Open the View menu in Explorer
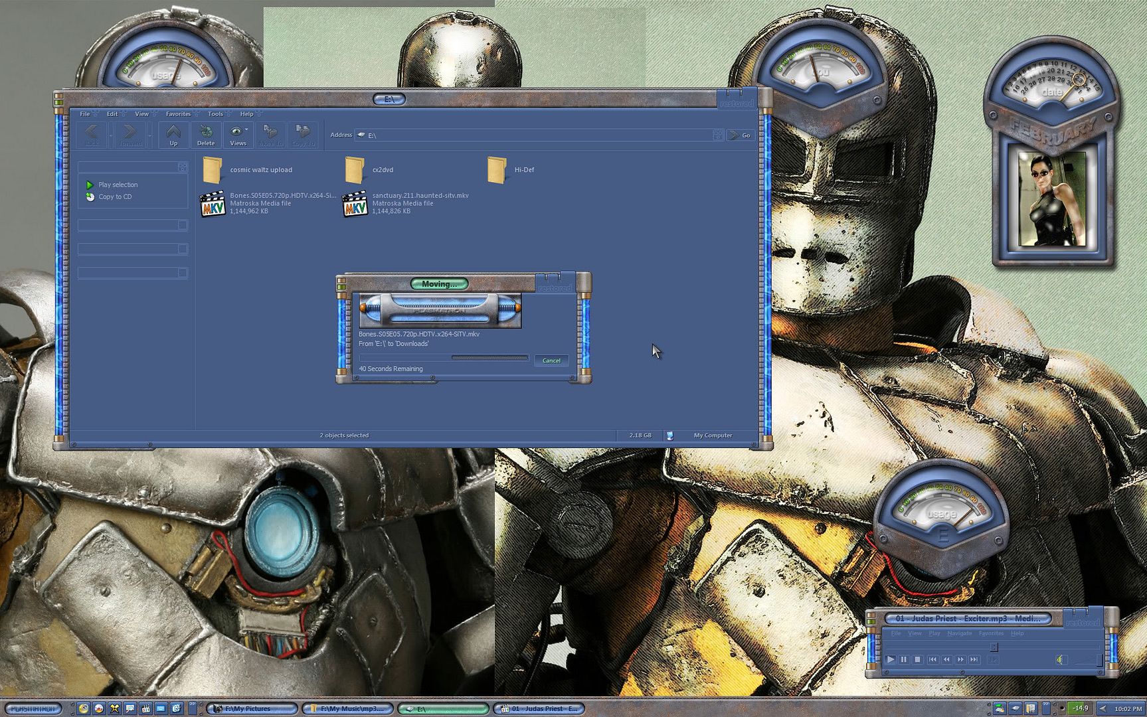 142,114
